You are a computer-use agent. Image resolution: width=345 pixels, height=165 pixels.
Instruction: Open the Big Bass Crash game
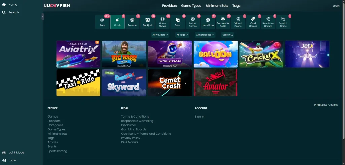coord(124,54)
